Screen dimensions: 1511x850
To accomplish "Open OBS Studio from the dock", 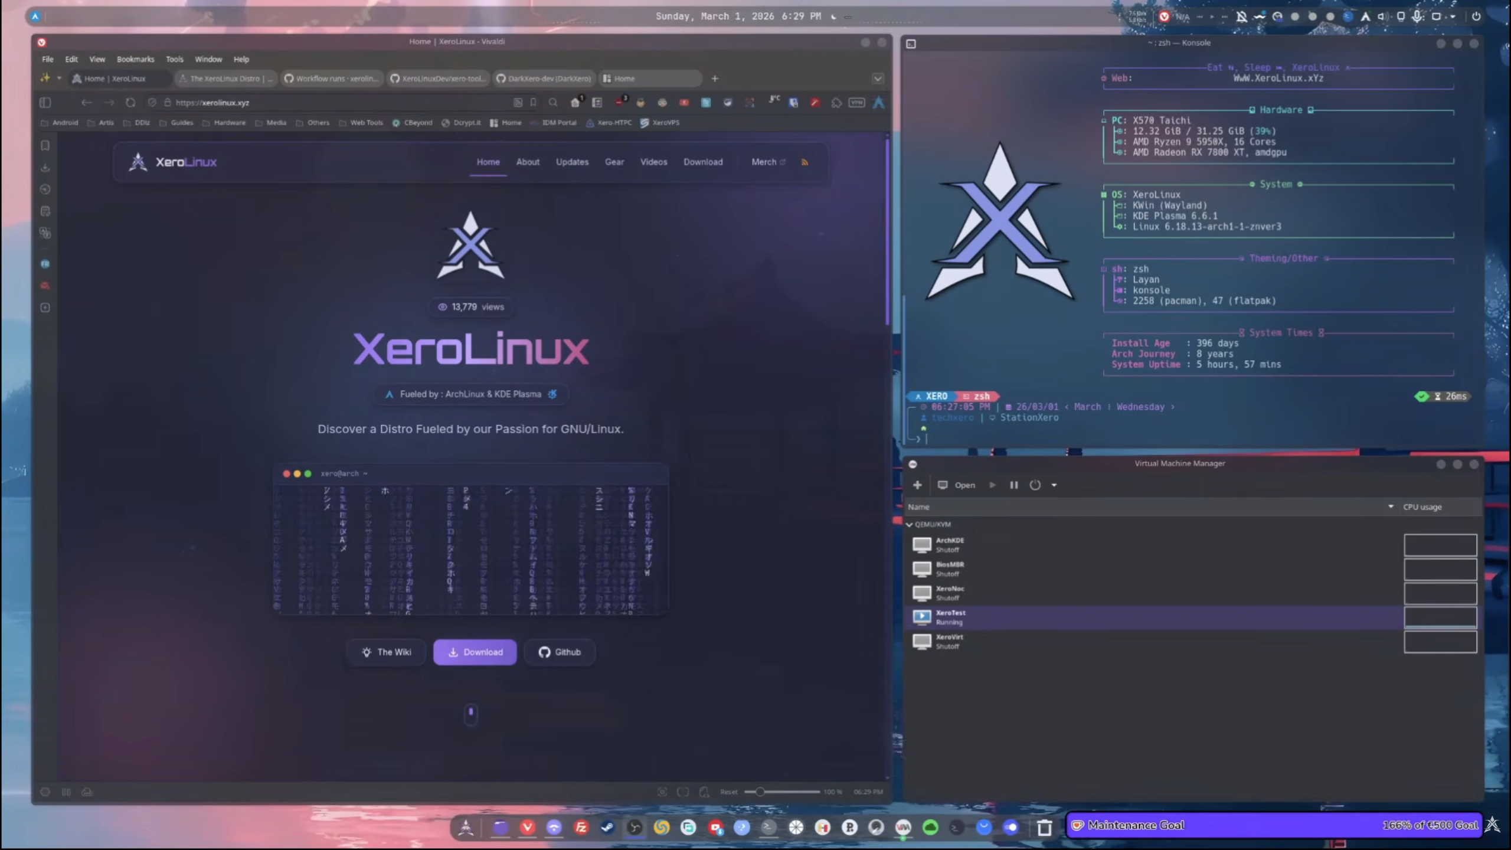I will click(x=635, y=828).
